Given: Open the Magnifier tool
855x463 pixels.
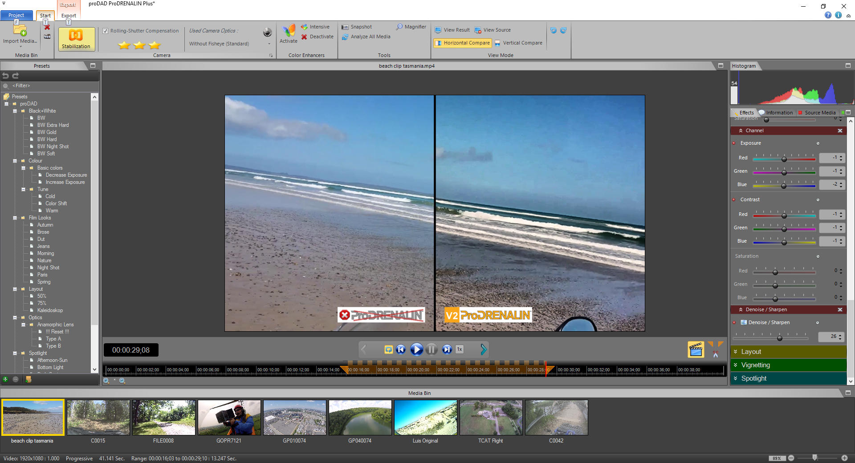Looking at the screenshot, I should (x=411, y=27).
